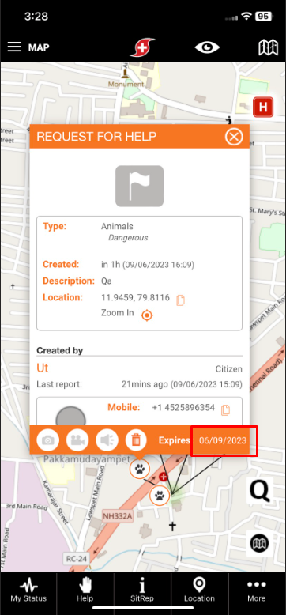Toggle the eye visibility icon in header
Viewport: 286px width, 615px height.
[207, 47]
